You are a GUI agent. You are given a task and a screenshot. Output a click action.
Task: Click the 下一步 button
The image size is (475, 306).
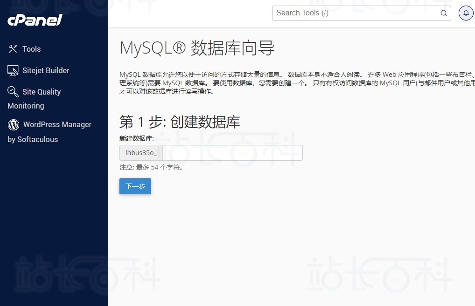[x=135, y=186]
